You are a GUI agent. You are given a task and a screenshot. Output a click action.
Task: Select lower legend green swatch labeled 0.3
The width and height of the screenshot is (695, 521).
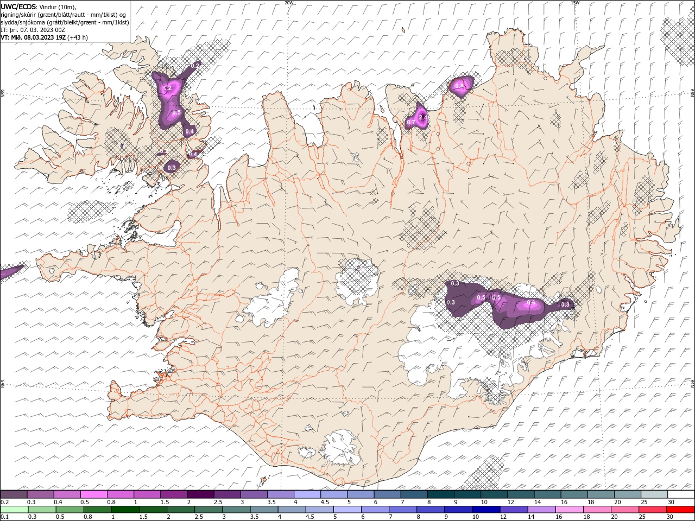click(42, 510)
